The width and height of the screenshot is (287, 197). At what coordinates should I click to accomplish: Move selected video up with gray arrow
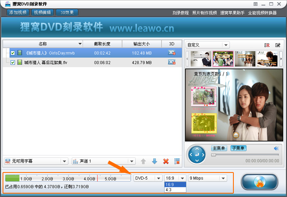point(143,161)
